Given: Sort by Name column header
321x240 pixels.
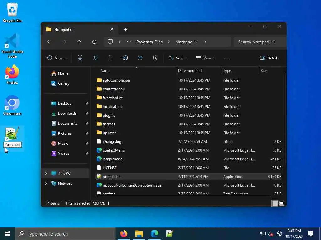Looking at the screenshot, I should 105,71.
